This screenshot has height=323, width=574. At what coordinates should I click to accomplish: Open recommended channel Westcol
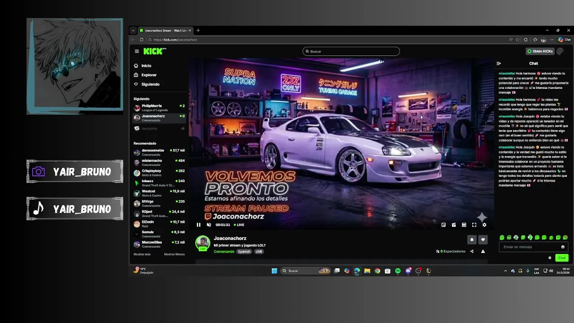point(159,193)
